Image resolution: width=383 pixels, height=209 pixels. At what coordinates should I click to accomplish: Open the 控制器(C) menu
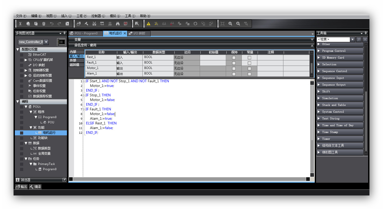(x=98, y=16)
